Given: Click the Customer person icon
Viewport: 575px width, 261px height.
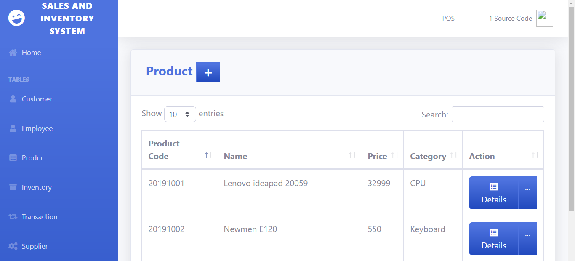Looking at the screenshot, I should pyautogui.click(x=13, y=99).
